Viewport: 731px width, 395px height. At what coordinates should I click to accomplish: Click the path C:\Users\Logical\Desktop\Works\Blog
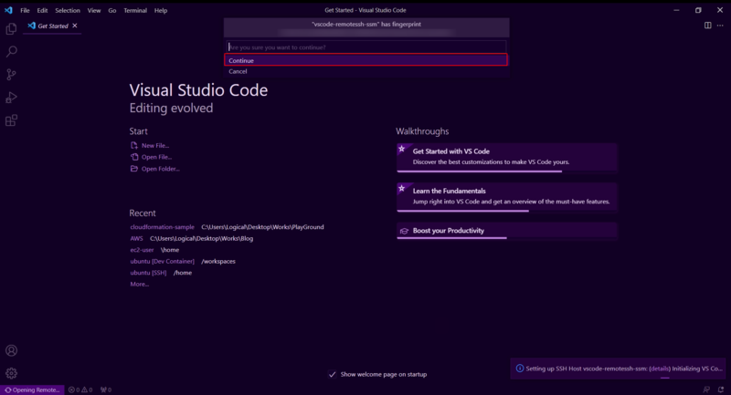(x=201, y=238)
